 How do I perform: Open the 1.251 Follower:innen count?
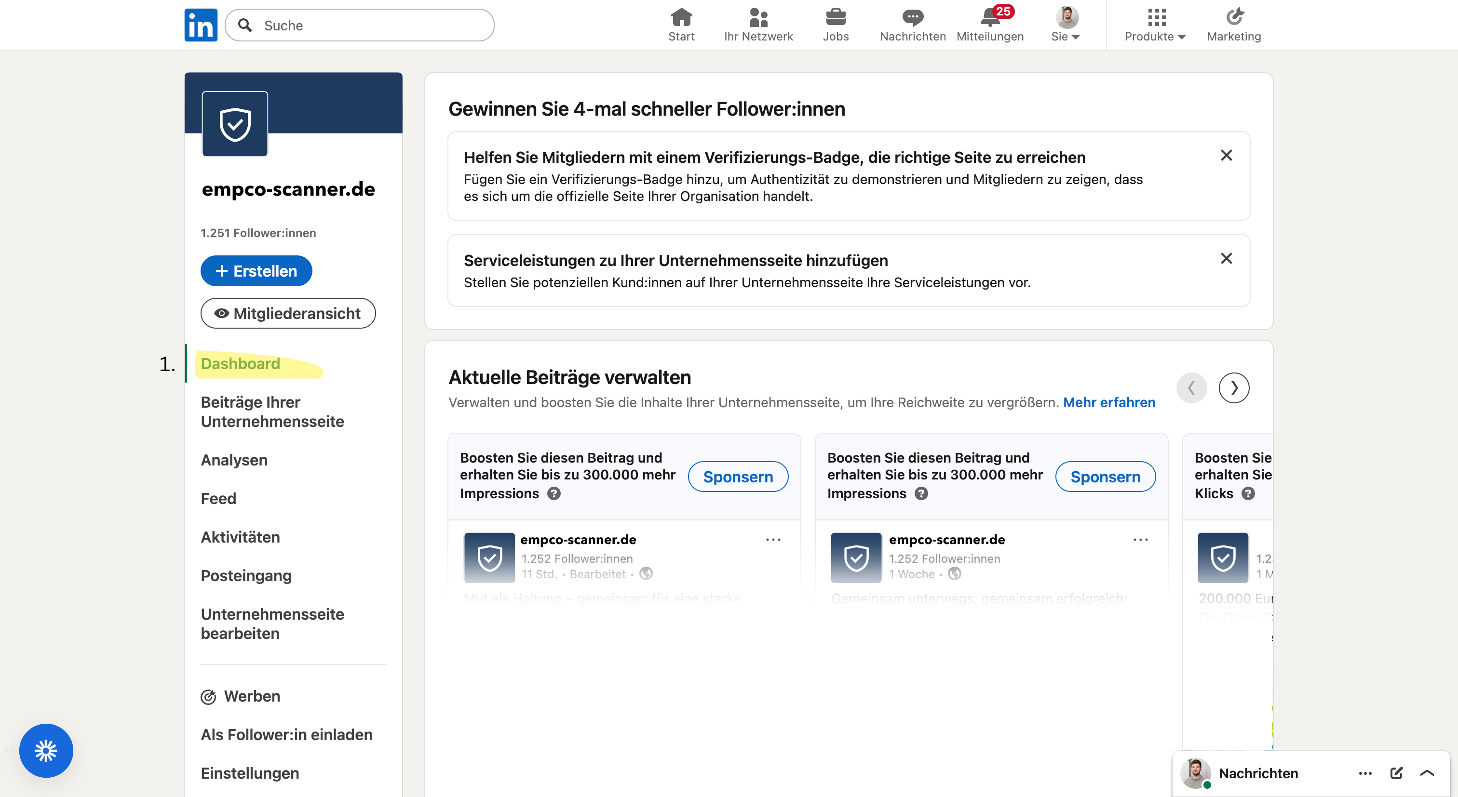(258, 233)
